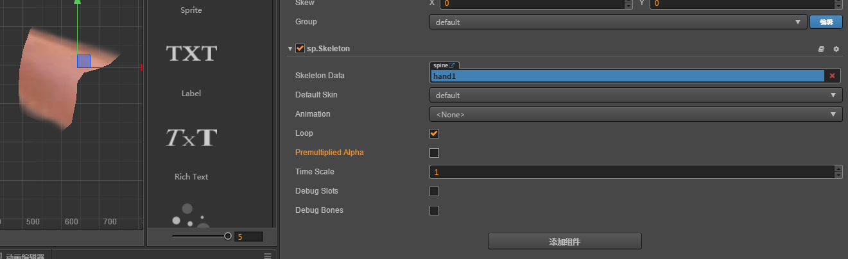Screen dimensions: 848x259
Task: Disable the sp.Skeleton component checkbox
Action: click(300, 48)
